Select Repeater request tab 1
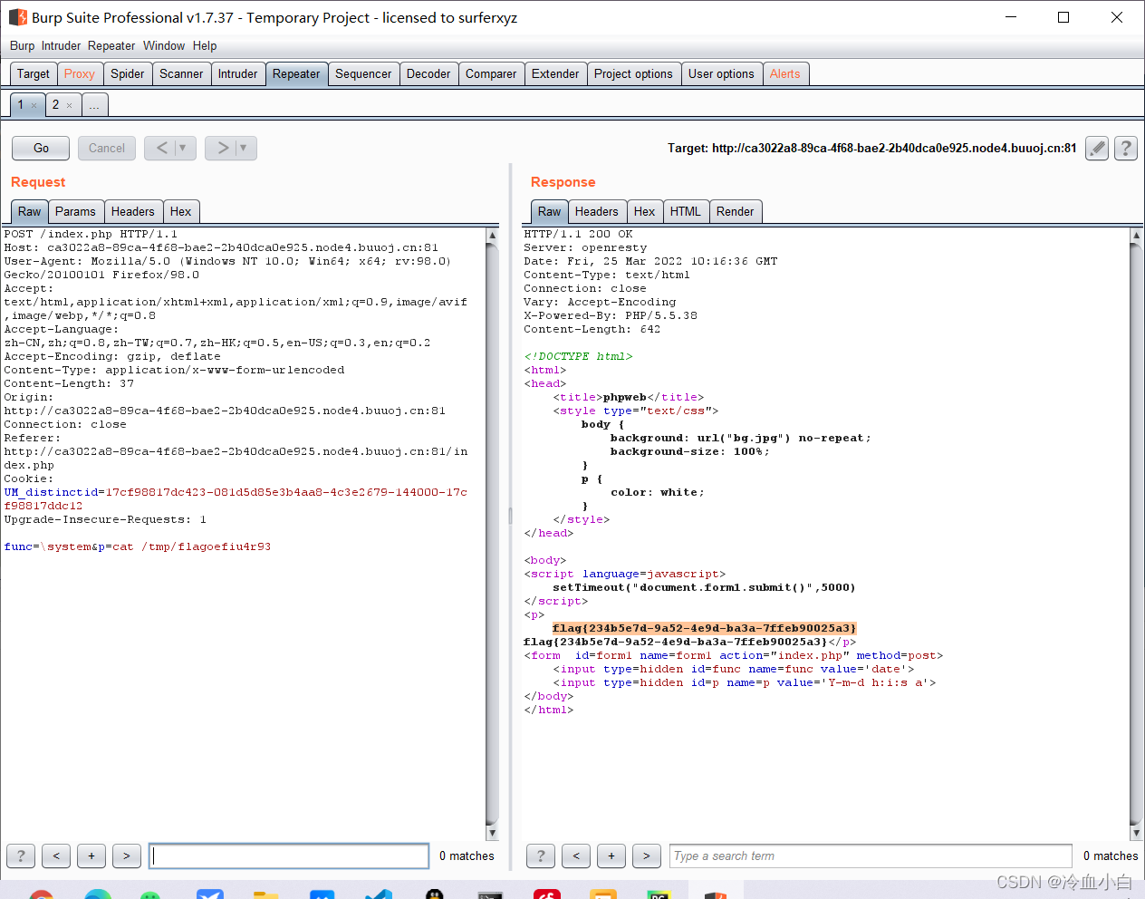Image resolution: width=1145 pixels, height=899 pixels. pyautogui.click(x=21, y=104)
